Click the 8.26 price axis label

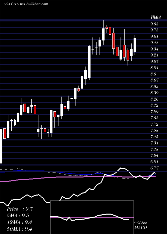point(155,99)
